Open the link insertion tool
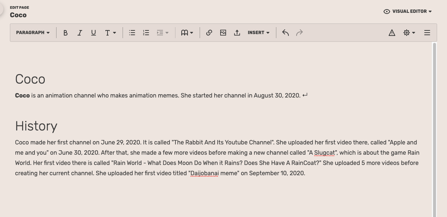The height and width of the screenshot is (217, 447). tap(209, 33)
